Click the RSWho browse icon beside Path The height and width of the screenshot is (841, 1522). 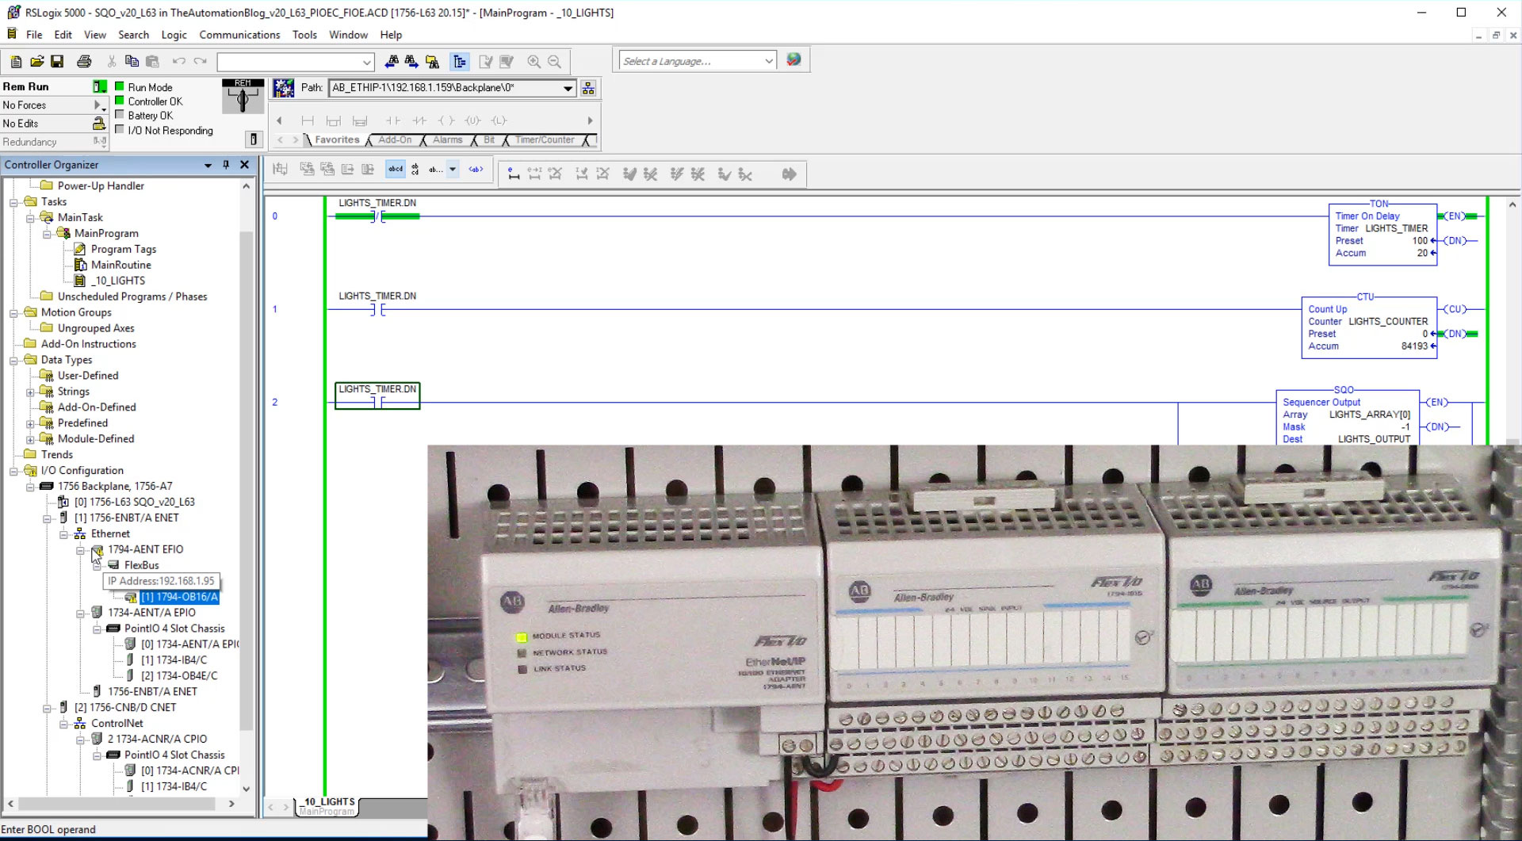coord(588,88)
